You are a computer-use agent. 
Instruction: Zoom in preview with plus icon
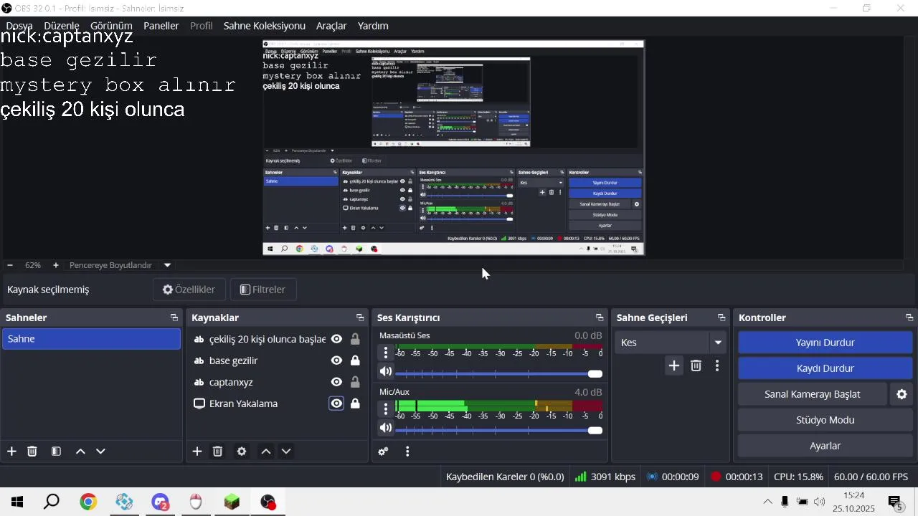click(x=56, y=265)
